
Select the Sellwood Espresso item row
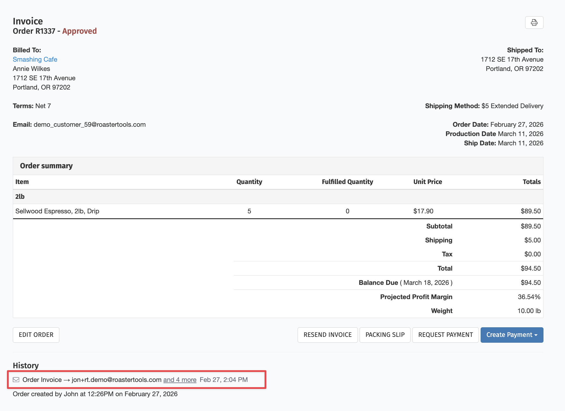[x=57, y=211]
